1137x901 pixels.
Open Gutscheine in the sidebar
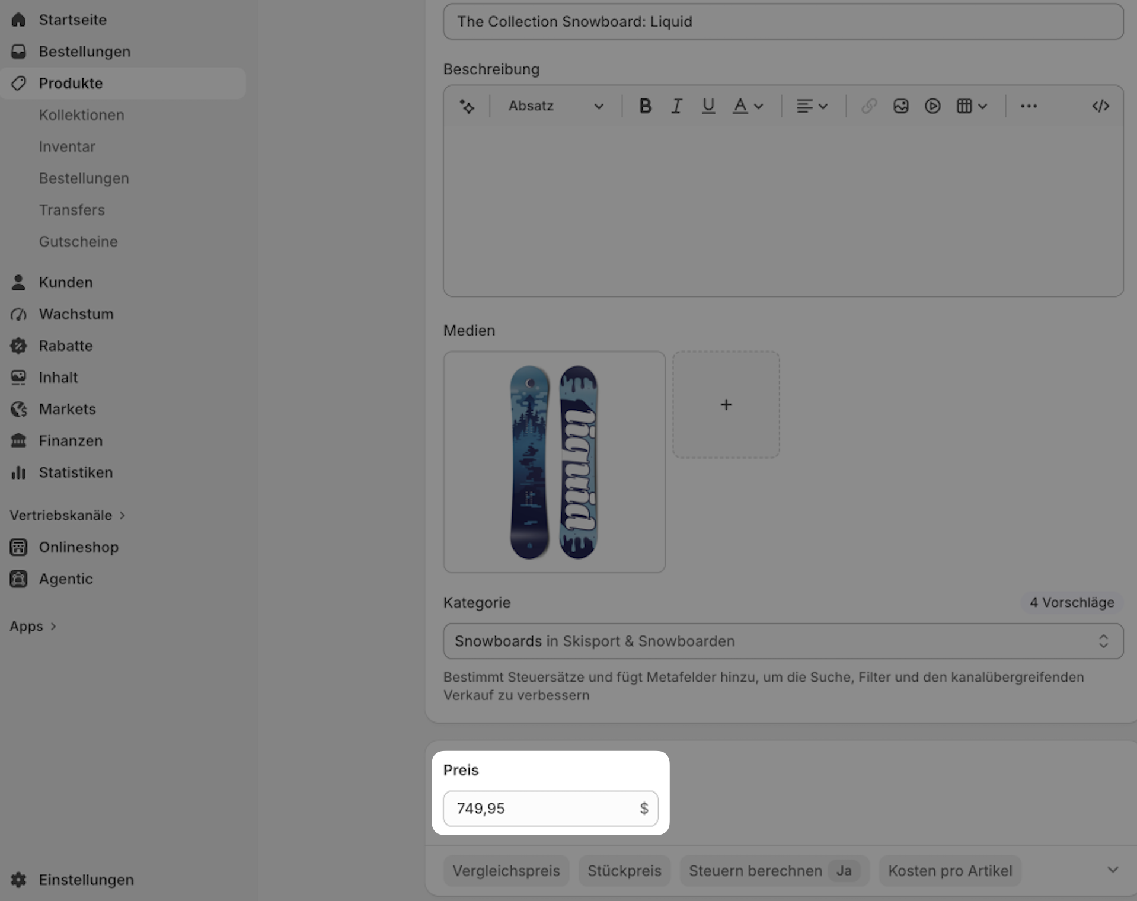[x=78, y=242]
